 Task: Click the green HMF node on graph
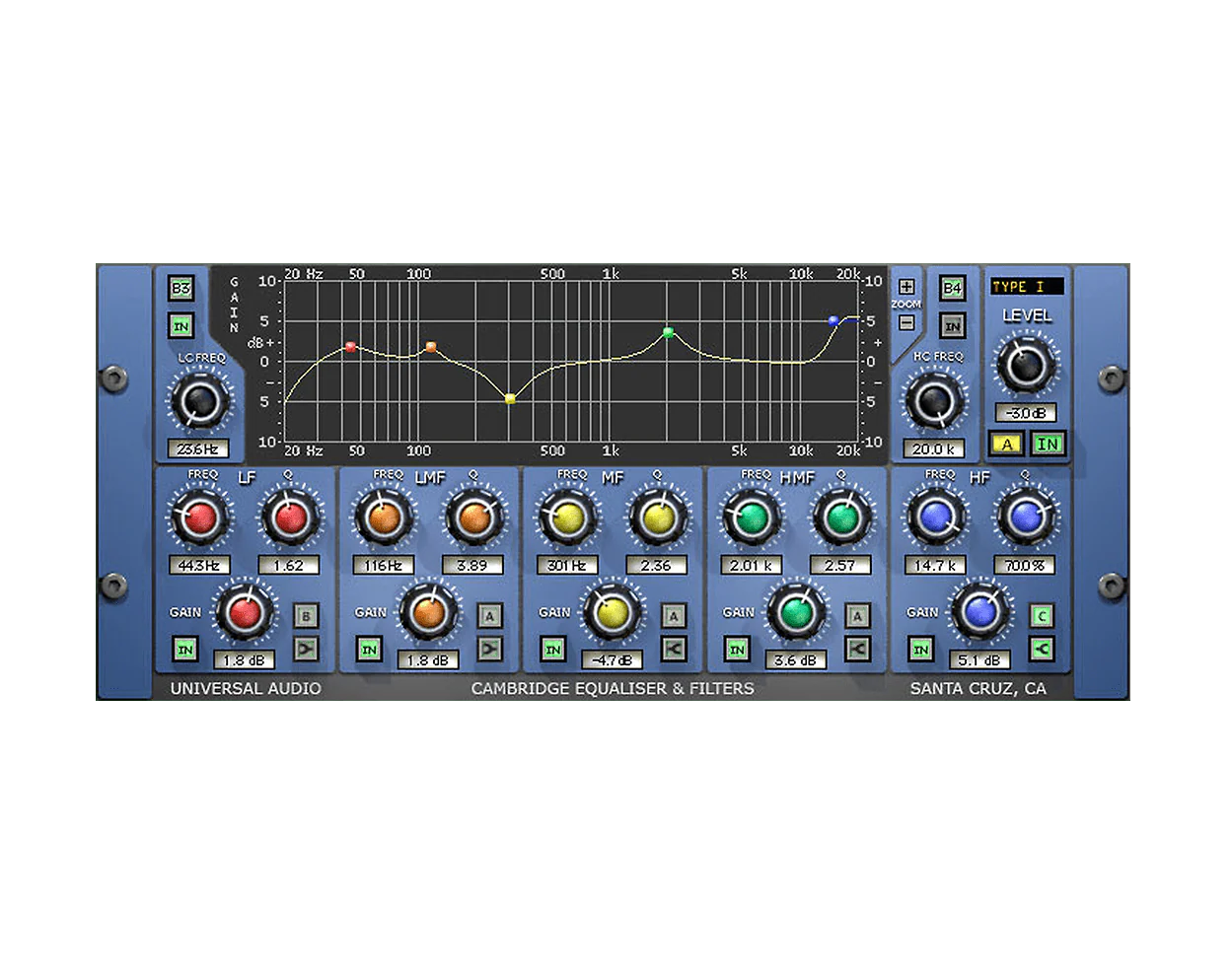coord(668,333)
